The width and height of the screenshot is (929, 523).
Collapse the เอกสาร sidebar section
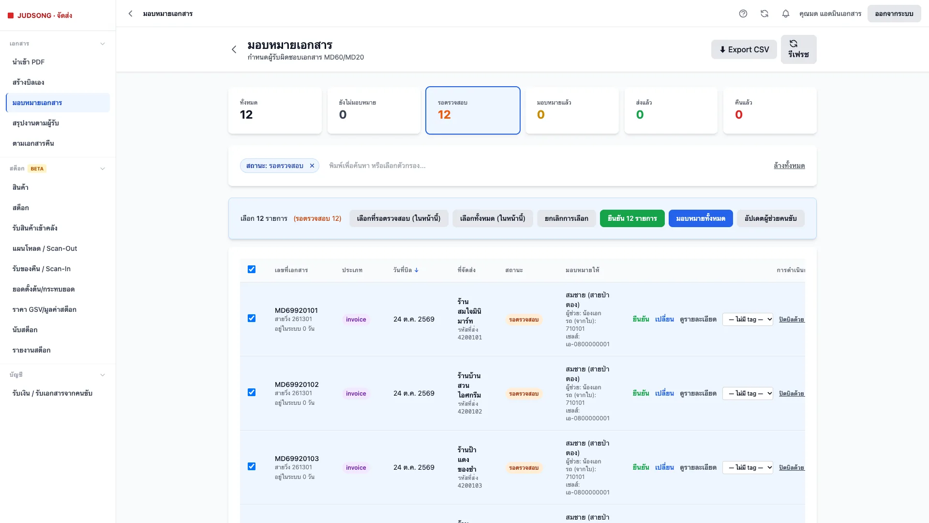point(103,44)
